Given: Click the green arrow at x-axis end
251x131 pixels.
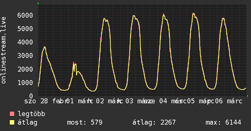Looking at the screenshot, I should tap(248, 96).
